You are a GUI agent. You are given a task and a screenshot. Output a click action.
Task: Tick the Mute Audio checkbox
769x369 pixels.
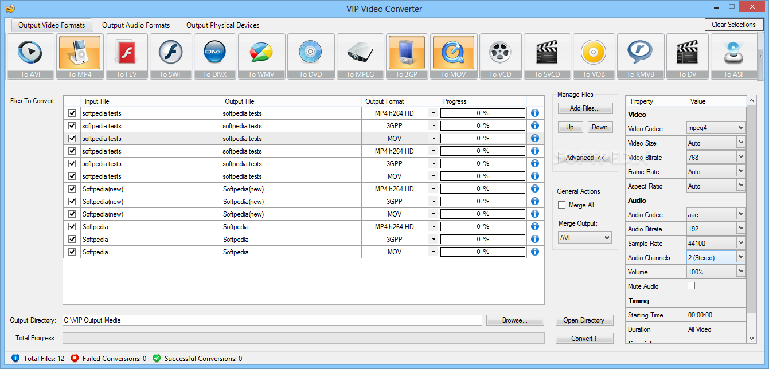[x=691, y=286]
